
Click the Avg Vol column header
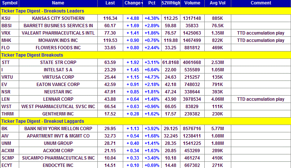pos(218,3)
